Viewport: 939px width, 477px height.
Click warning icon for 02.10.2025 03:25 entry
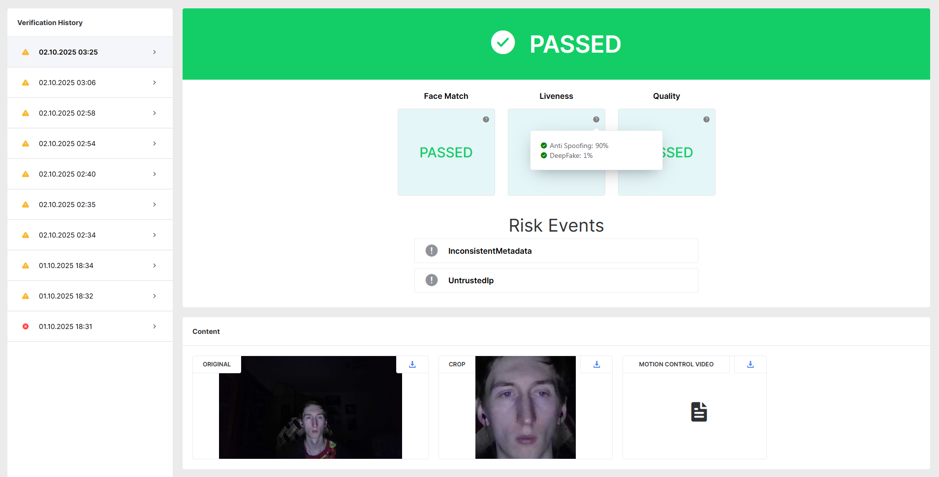pos(26,52)
